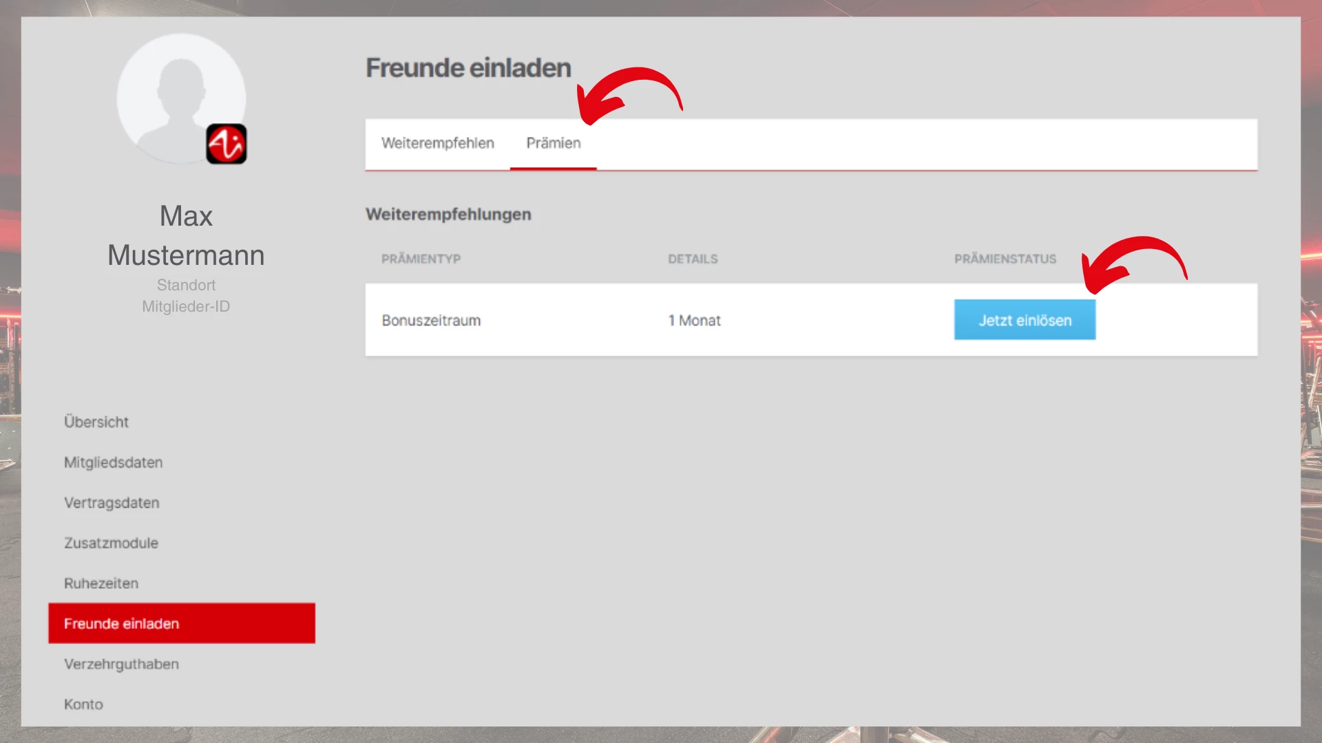Click the red Ai logo badge
Image resolution: width=1322 pixels, height=743 pixels.
(x=226, y=144)
